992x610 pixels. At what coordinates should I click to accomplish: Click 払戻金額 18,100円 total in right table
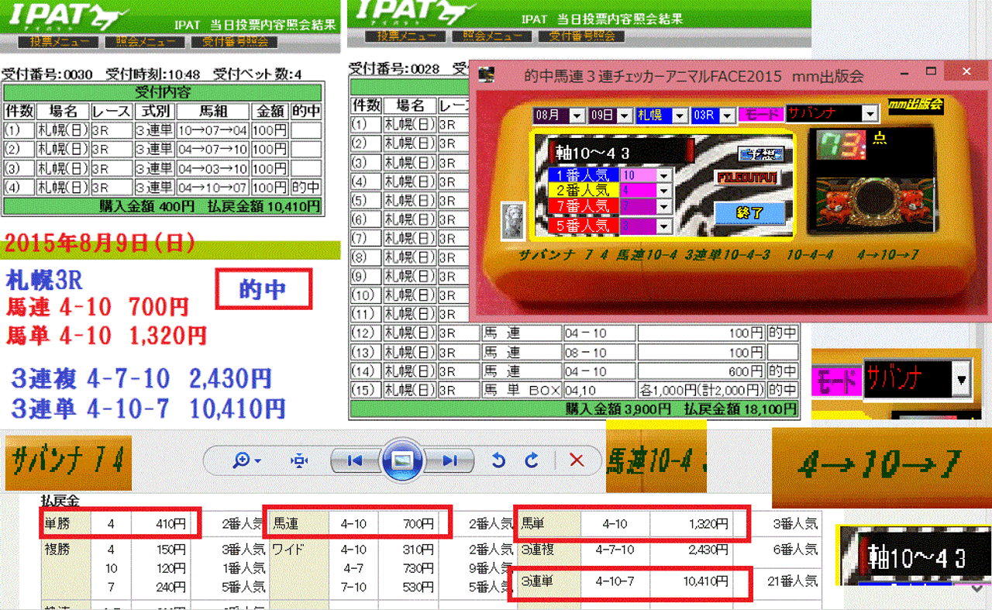(739, 408)
